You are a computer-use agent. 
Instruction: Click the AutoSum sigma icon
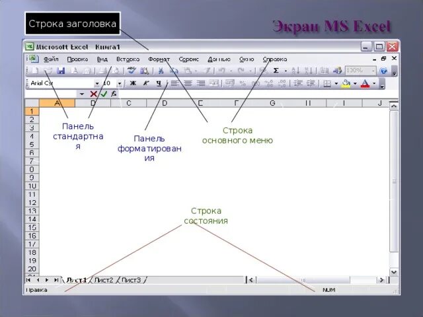pos(276,71)
